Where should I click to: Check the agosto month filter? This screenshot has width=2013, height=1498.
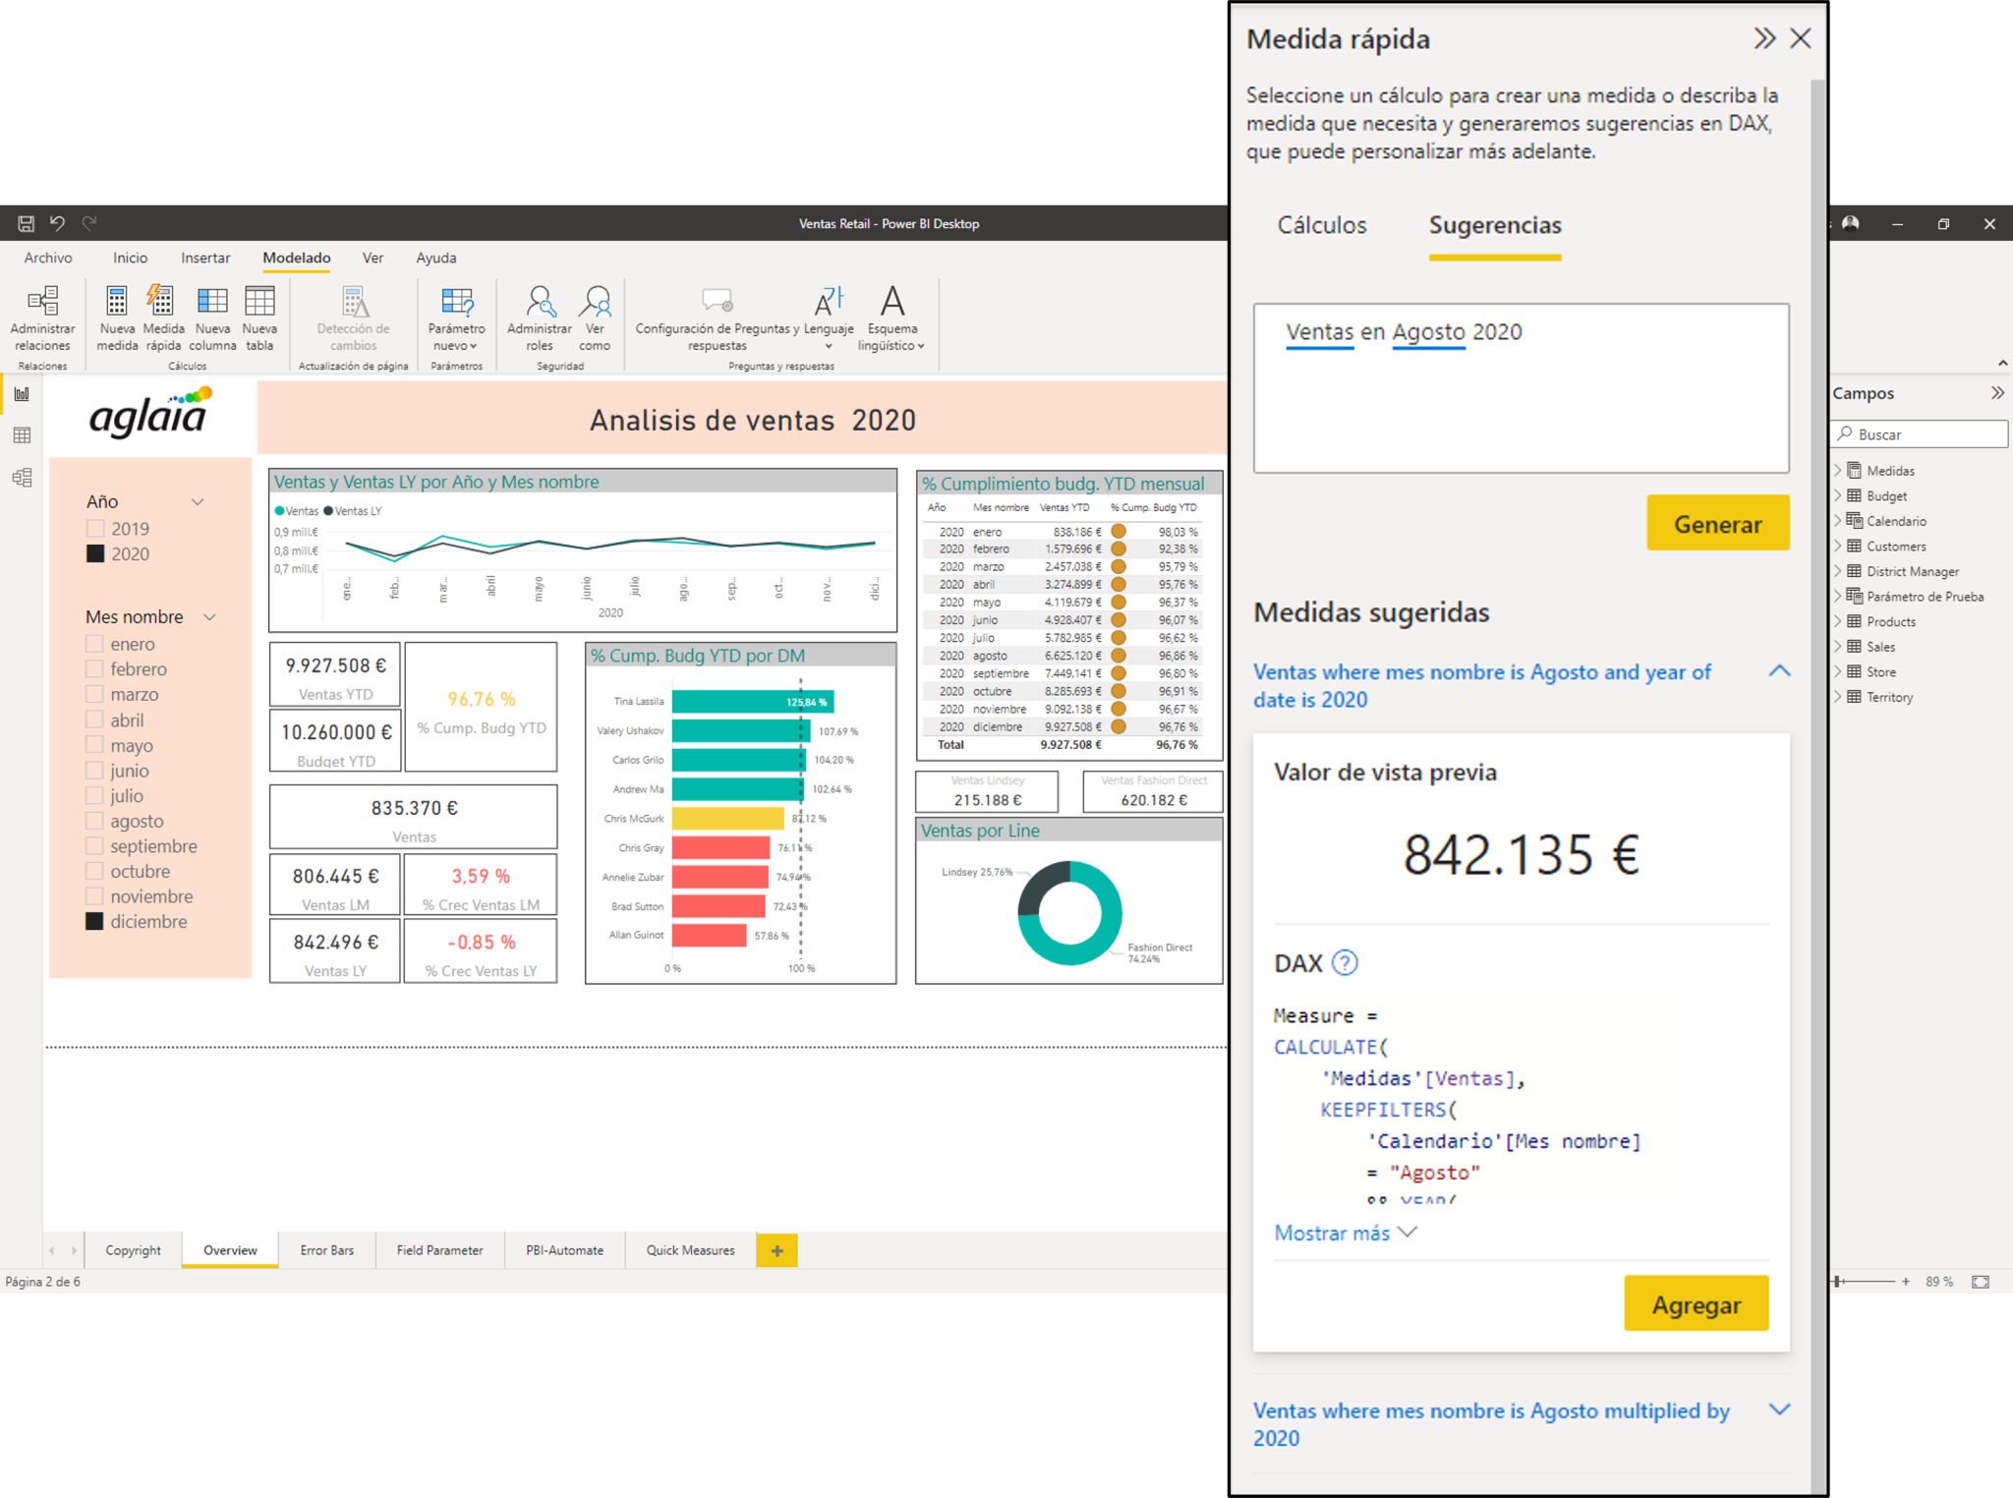[94, 821]
